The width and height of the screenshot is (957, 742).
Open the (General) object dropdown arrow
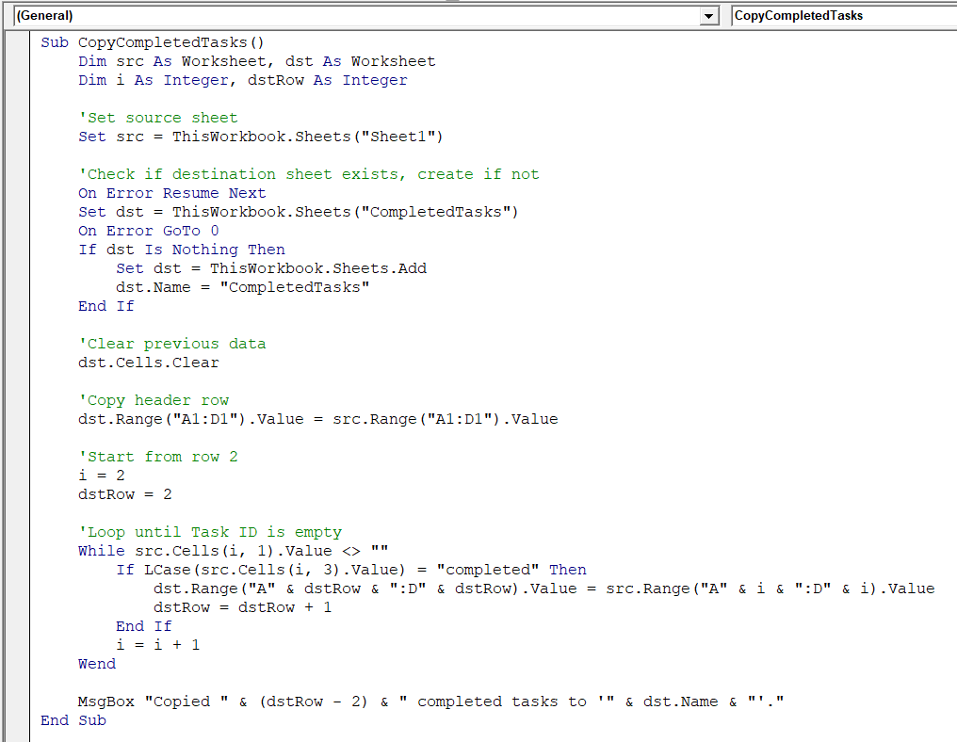709,16
